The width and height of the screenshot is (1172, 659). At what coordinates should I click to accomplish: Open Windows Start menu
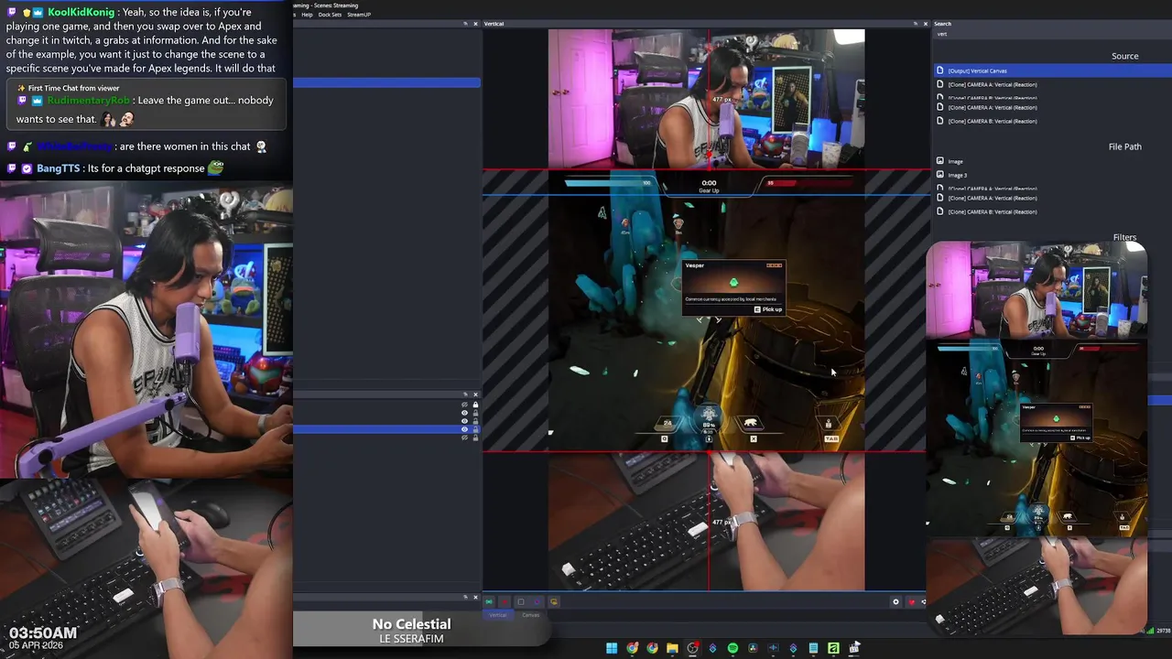click(612, 648)
